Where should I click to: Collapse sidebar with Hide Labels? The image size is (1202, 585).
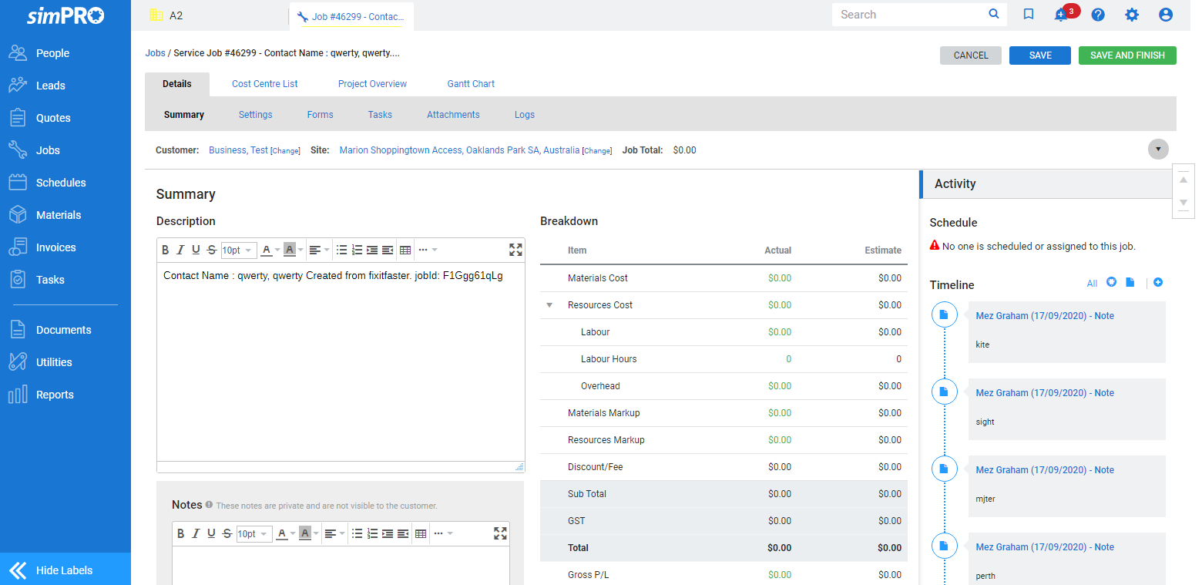click(x=65, y=570)
